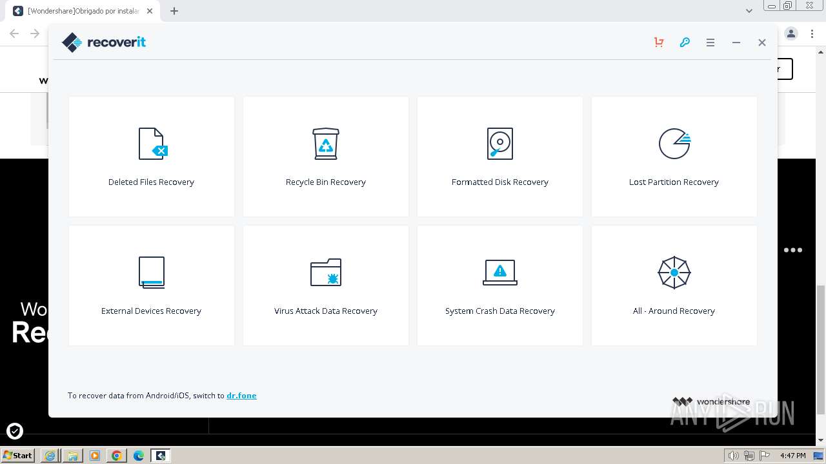Select Recoverit taskbar button
The image size is (826, 464).
point(161,456)
